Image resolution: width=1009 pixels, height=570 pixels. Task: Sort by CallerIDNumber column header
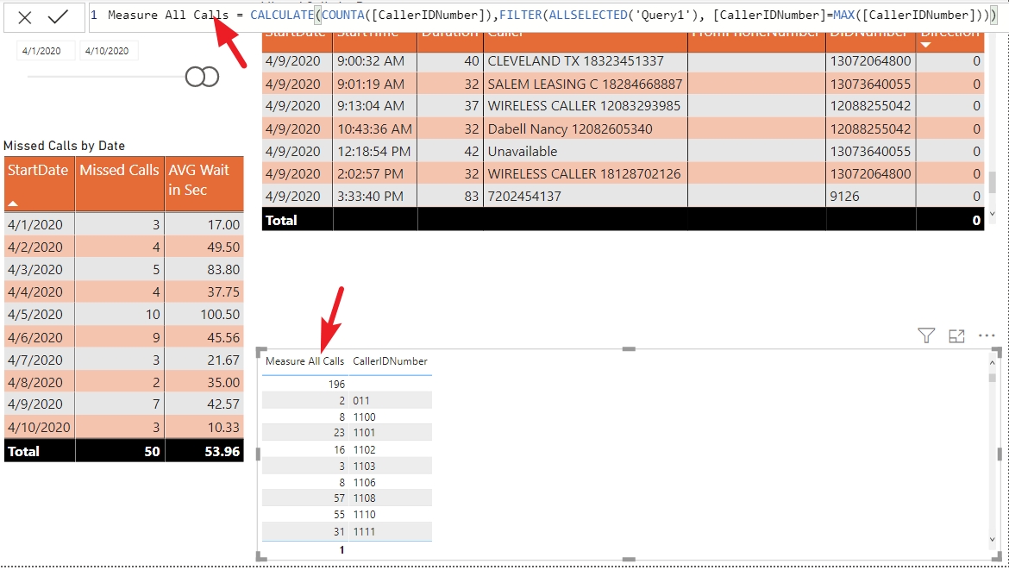390,361
